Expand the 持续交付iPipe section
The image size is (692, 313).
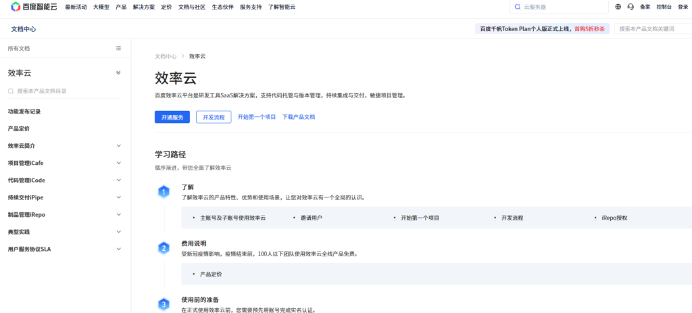[118, 197]
